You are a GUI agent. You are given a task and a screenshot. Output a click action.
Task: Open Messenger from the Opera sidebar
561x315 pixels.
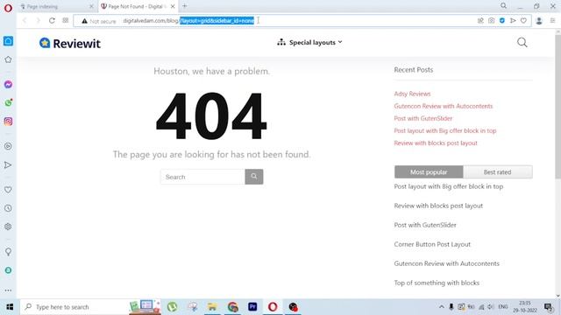pos(8,84)
